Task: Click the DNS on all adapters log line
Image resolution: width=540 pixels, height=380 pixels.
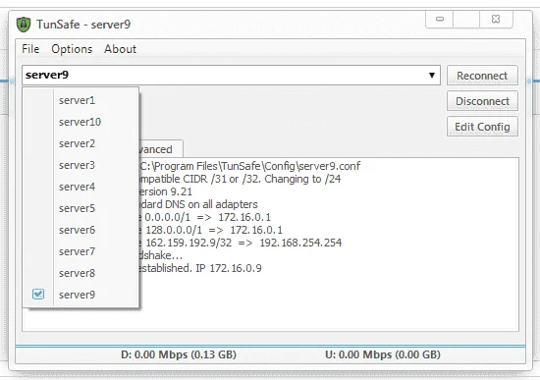Action: click(198, 204)
